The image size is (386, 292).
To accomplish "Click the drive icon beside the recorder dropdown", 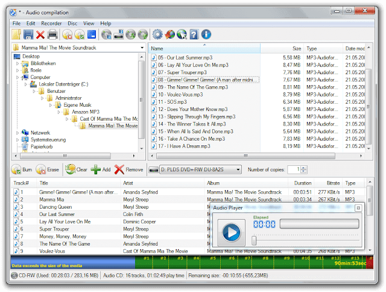I will pos(154,170).
